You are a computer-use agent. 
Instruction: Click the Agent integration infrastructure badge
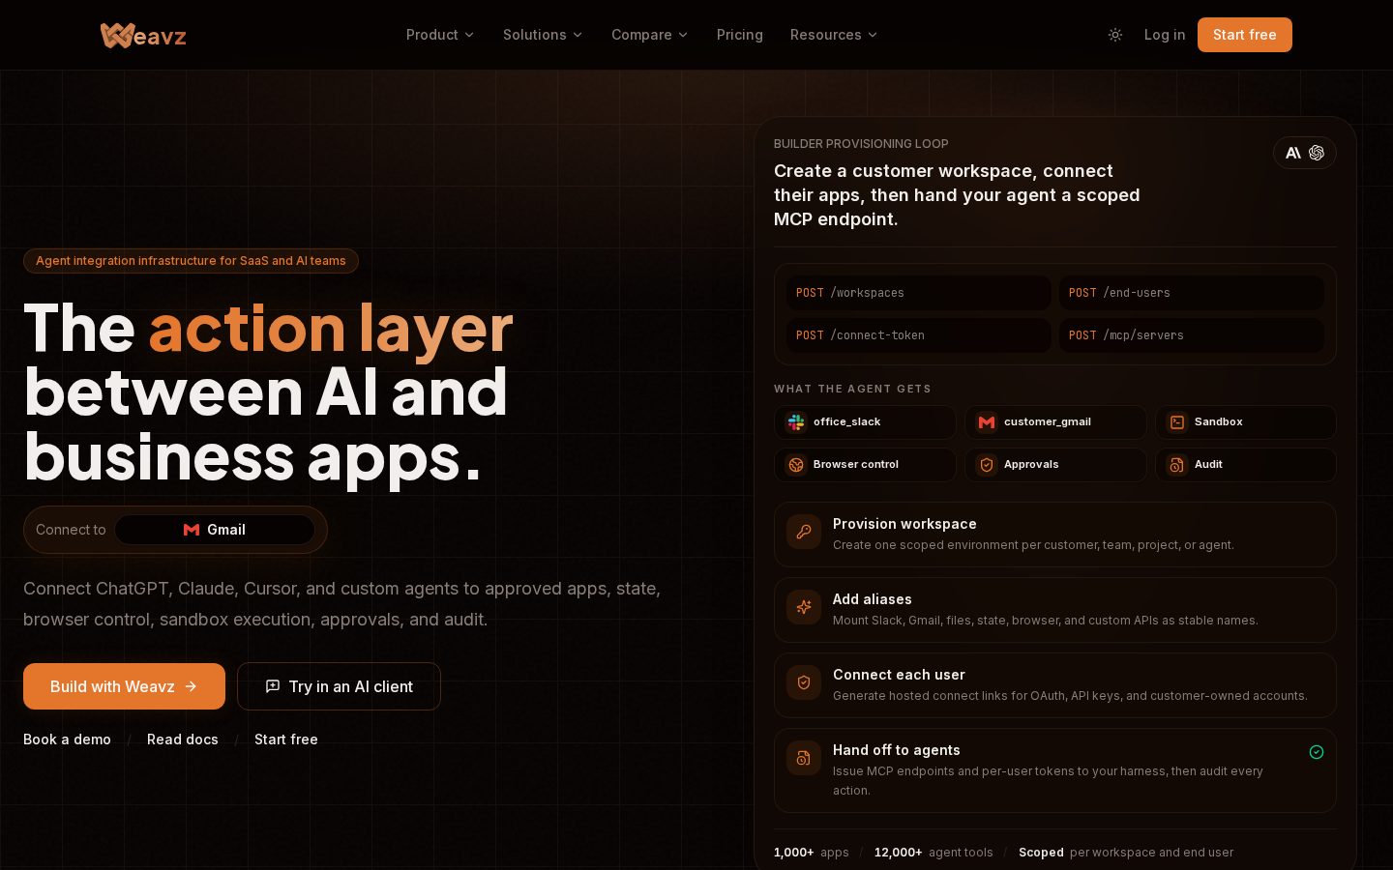pyautogui.click(x=191, y=261)
